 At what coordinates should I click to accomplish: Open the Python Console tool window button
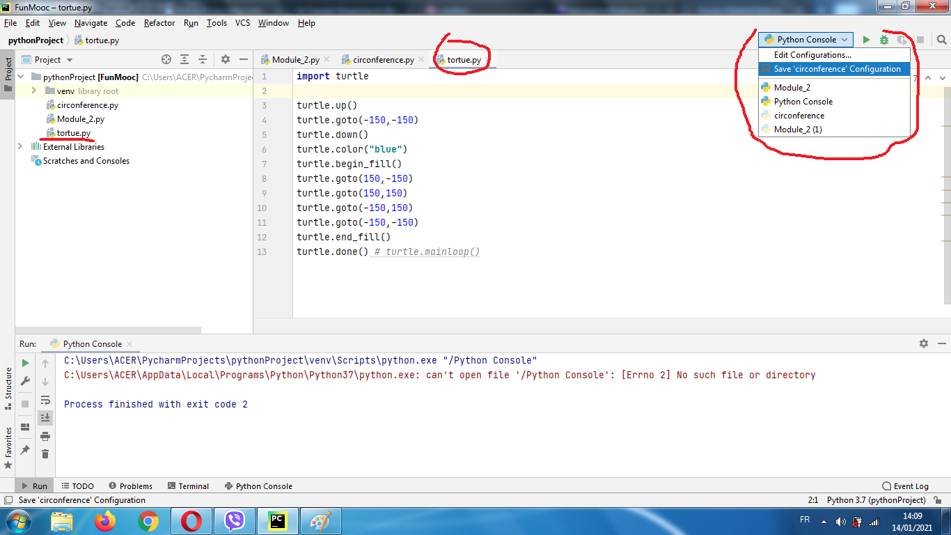point(258,486)
